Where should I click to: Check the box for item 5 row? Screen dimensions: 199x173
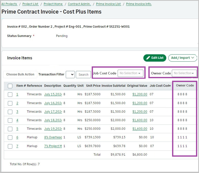pos(10,129)
